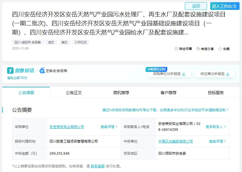Click the 芝麻企业信用 logo icon
This screenshot has height=172, width=242.
pos(42,71)
